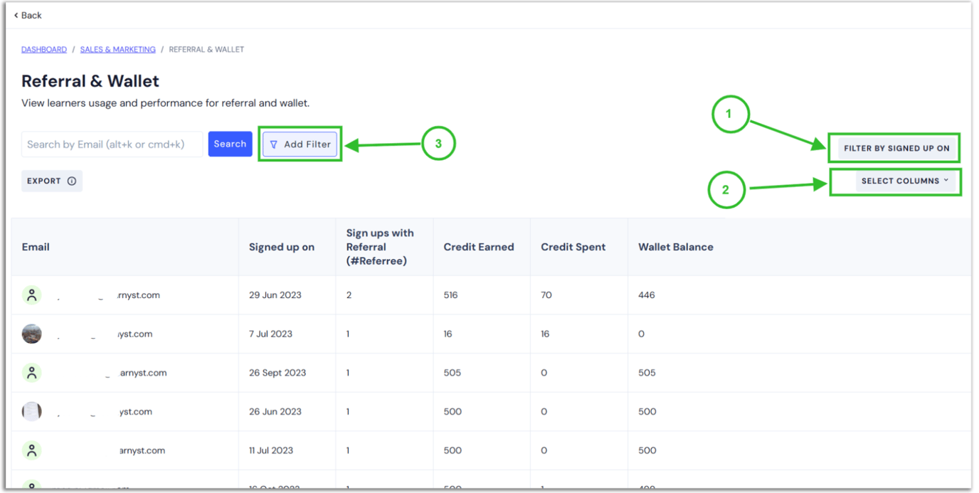Click the avatar icon in the fifth row
The width and height of the screenshot is (979, 493).
[31, 450]
